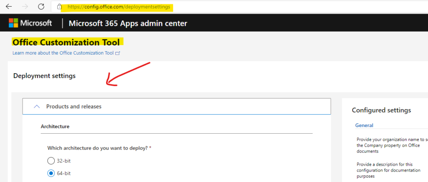The width and height of the screenshot is (428, 182).
Task: Click the lock icon in the address bar
Action: click(x=59, y=7)
